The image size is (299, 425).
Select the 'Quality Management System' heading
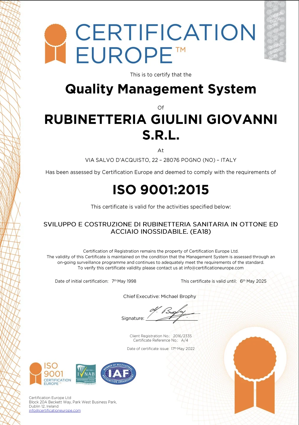pos(161,89)
